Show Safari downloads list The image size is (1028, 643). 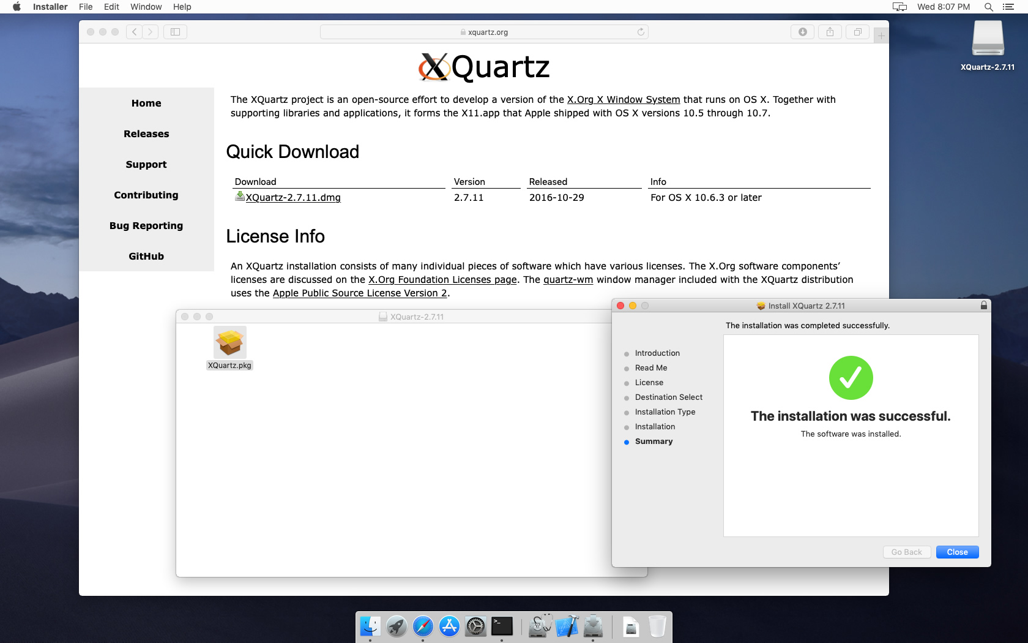(x=802, y=32)
